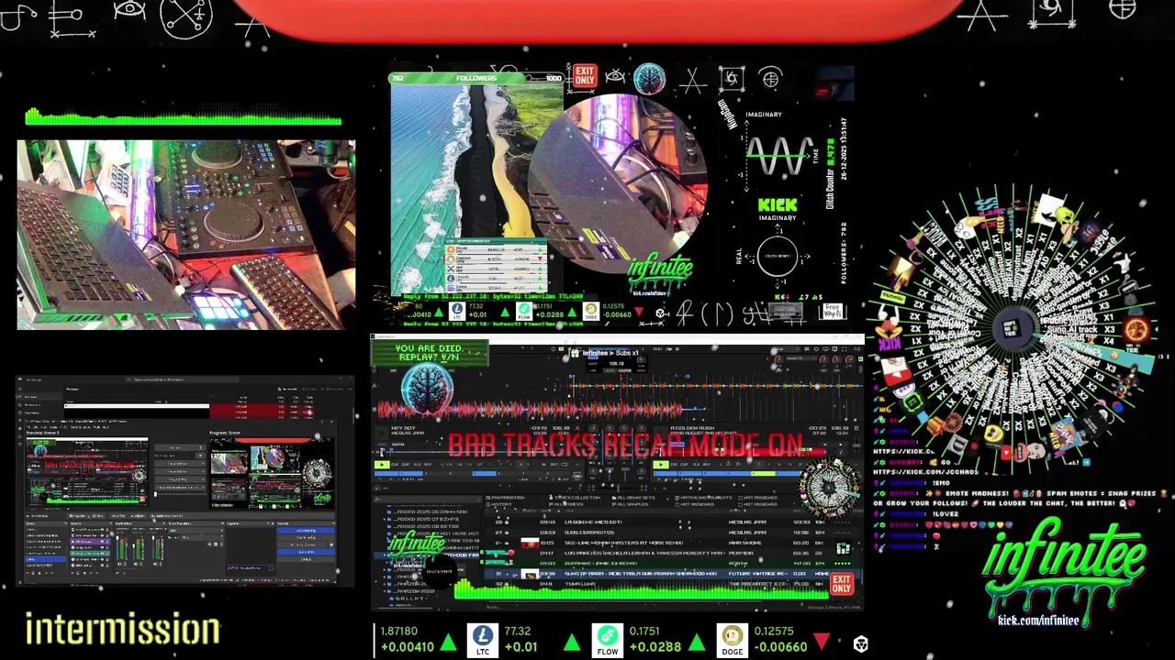The image size is (1175, 660).
Task: Open last quick transition dropdown in OBS
Action: coord(180,488)
